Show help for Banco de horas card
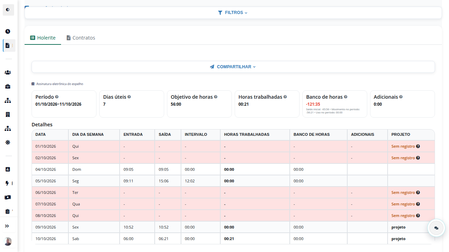Viewport: 449px width, 252px height. coord(346,97)
